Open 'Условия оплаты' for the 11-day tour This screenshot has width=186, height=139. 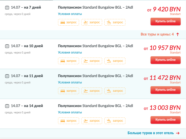click(x=70, y=82)
